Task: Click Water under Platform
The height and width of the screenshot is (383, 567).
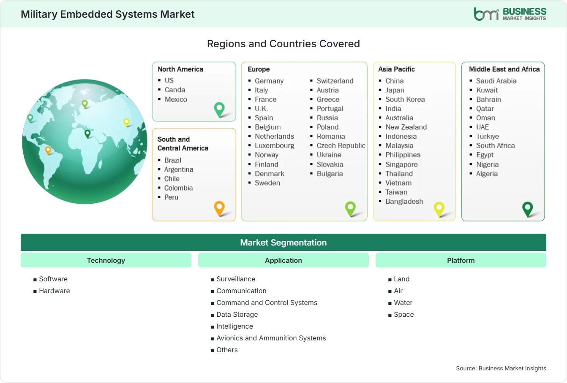Action: click(x=403, y=303)
